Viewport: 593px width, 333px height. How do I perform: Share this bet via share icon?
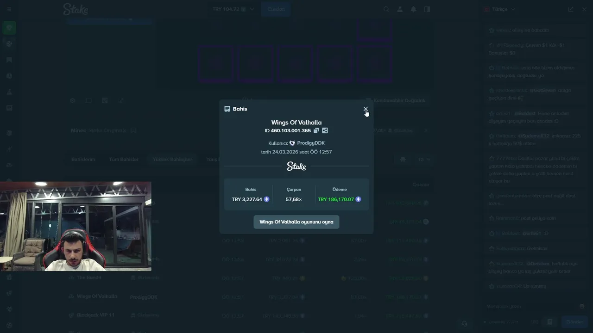pyautogui.click(x=325, y=131)
